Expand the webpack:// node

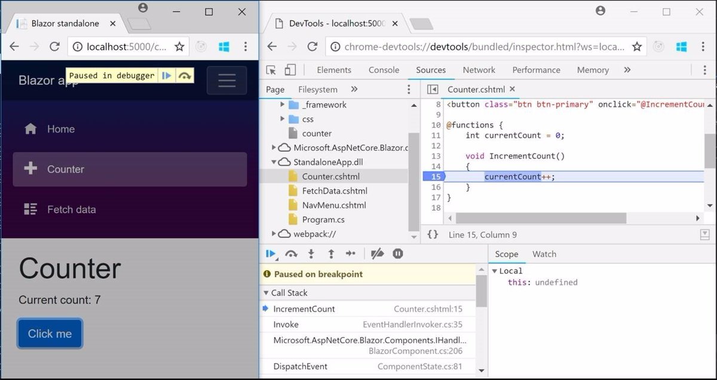tap(274, 234)
